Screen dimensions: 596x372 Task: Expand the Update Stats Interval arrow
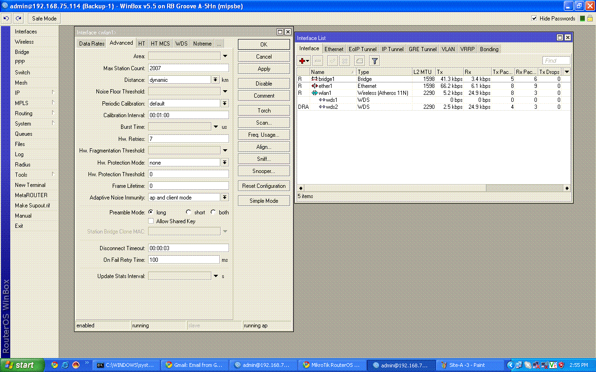click(216, 276)
